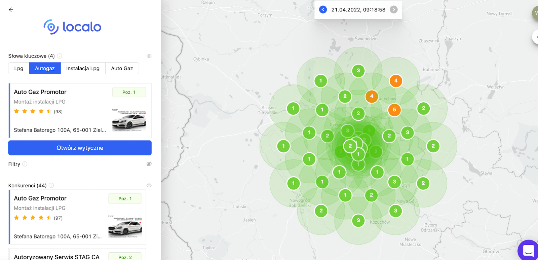Open Autoryzowany Serwis STAG competitor entry
The image size is (538, 260).
56,257
